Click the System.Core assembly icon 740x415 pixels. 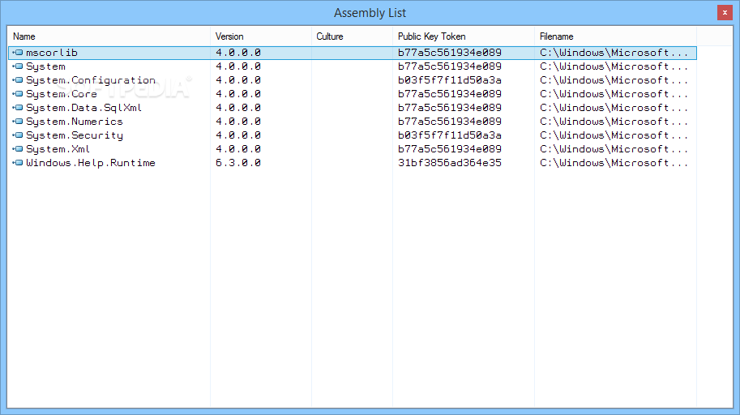[x=18, y=93]
